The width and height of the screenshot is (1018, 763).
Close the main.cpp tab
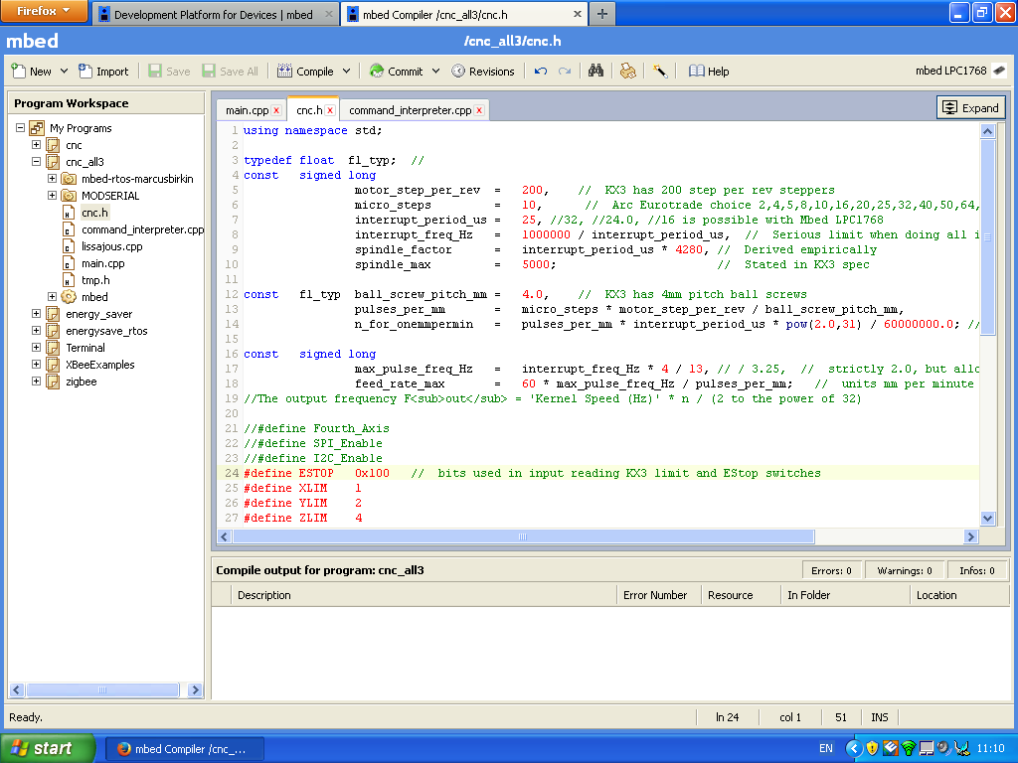pyautogui.click(x=276, y=110)
